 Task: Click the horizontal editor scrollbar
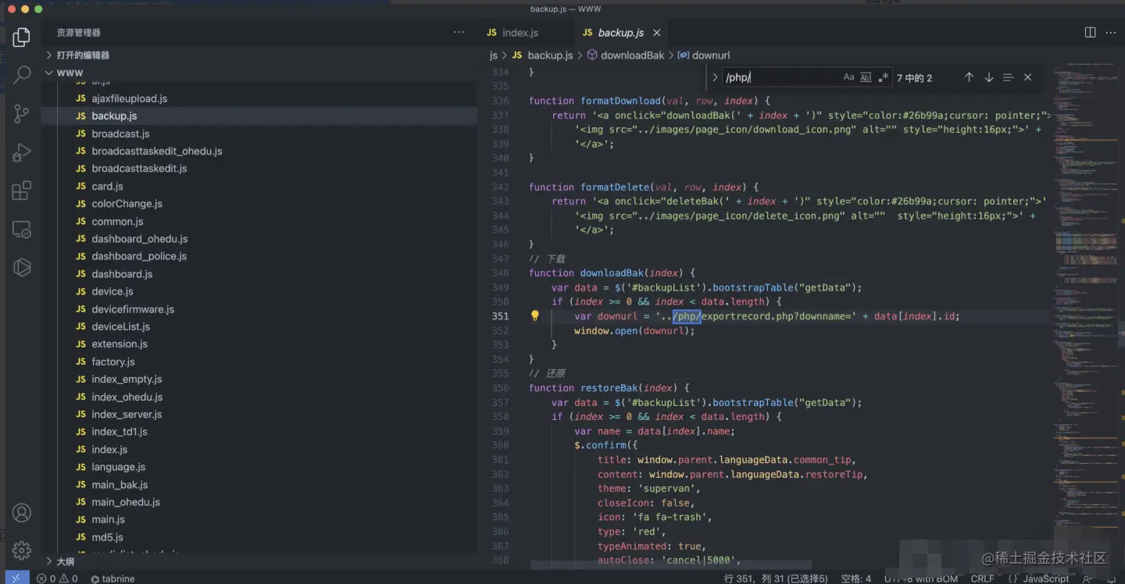[670, 564]
